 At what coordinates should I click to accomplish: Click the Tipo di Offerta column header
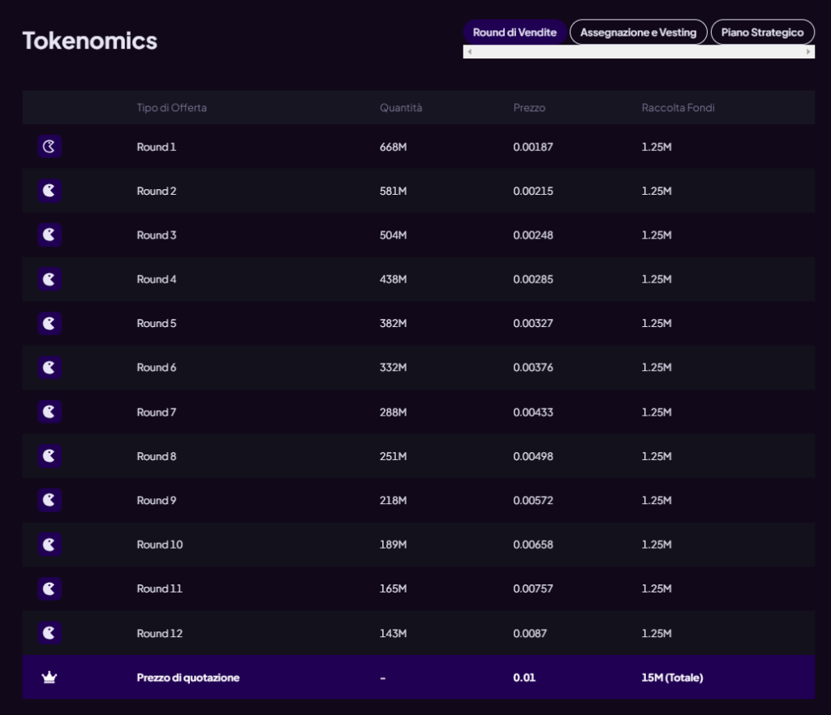[171, 108]
